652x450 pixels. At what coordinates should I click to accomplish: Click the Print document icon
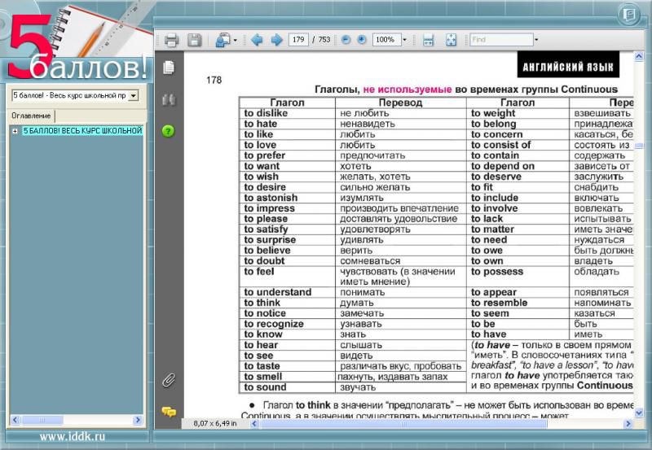click(x=171, y=40)
